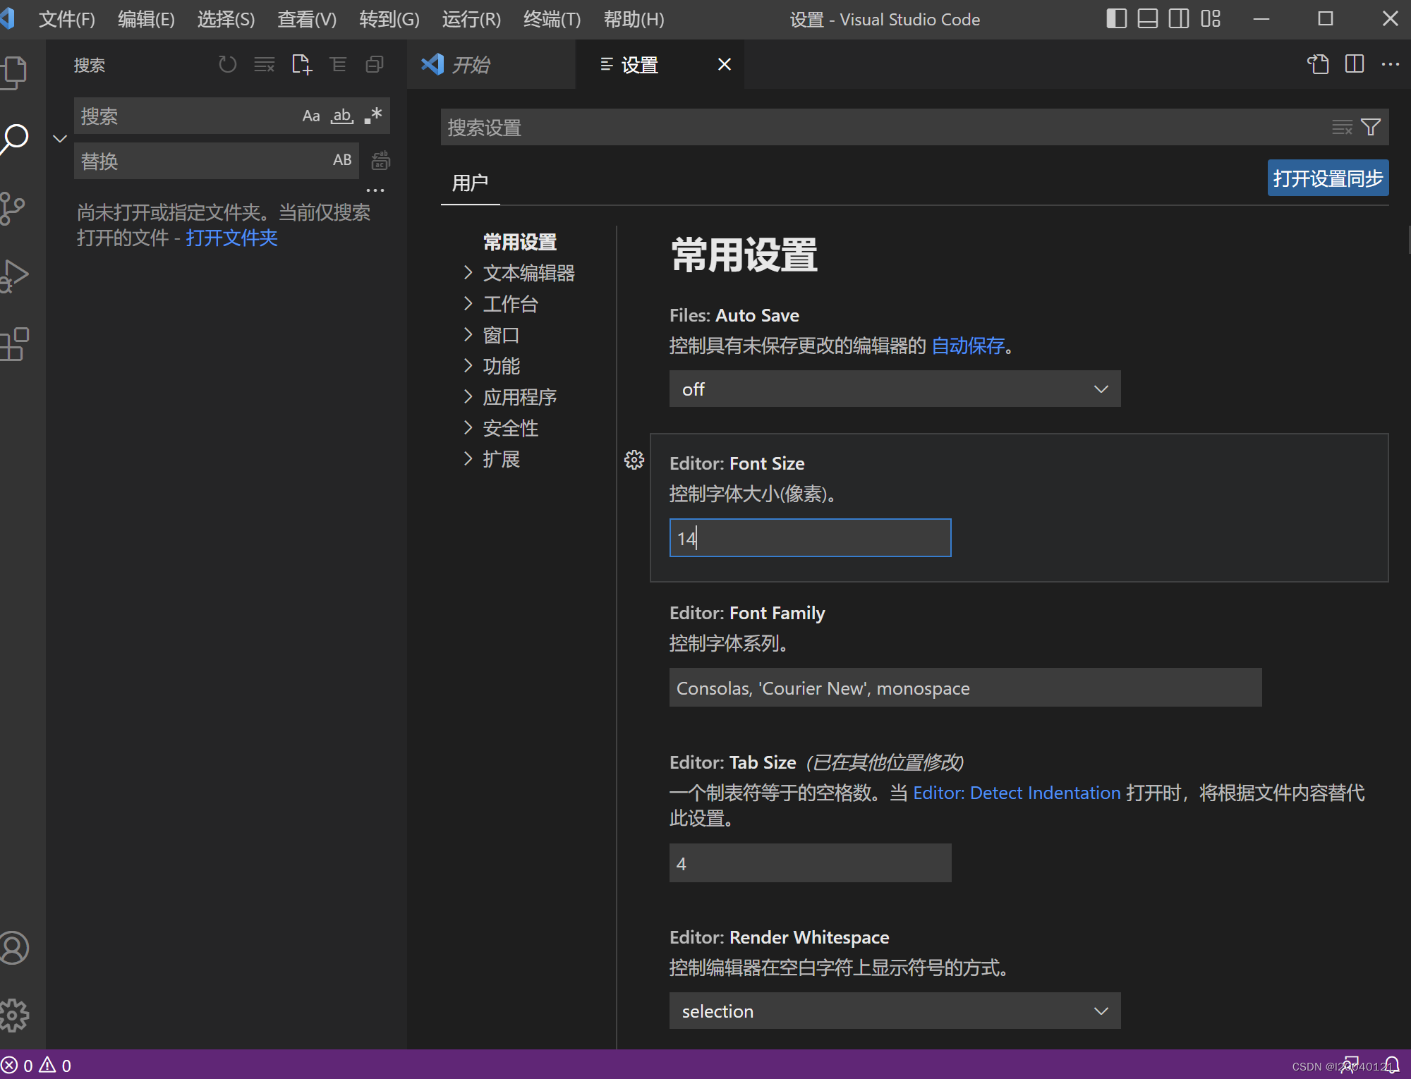This screenshot has height=1079, width=1411.
Task: Open 帮助(H) menu
Action: (634, 19)
